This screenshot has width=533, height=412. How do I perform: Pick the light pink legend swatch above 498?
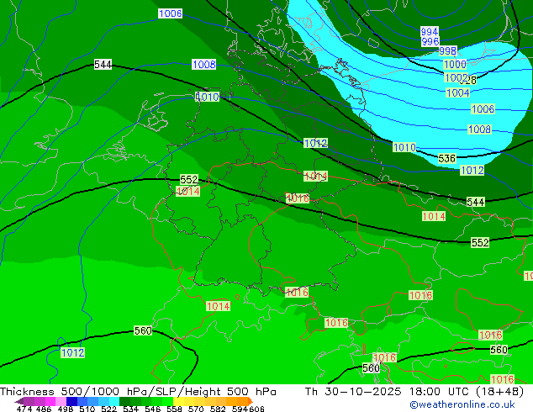(x=61, y=401)
